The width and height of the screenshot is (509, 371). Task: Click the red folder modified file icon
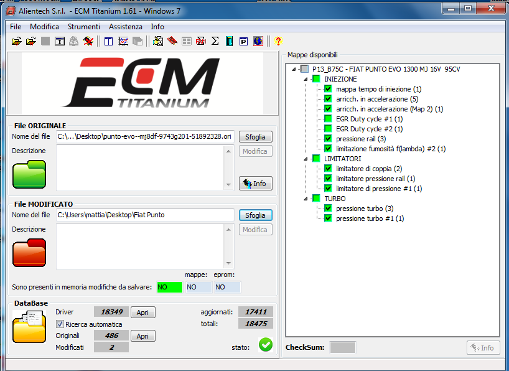click(x=29, y=253)
